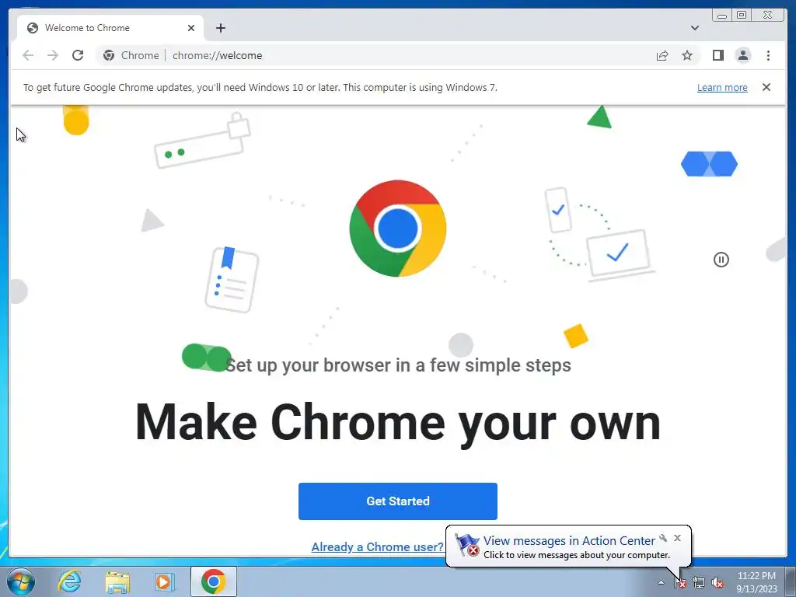Image resolution: width=796 pixels, height=597 pixels.
Task: Reload the current page
Action: 78,55
